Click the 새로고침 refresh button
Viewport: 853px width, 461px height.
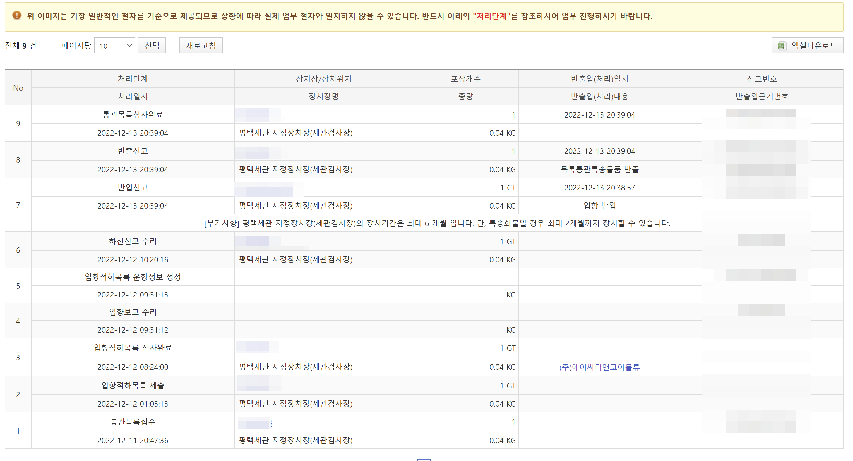201,45
